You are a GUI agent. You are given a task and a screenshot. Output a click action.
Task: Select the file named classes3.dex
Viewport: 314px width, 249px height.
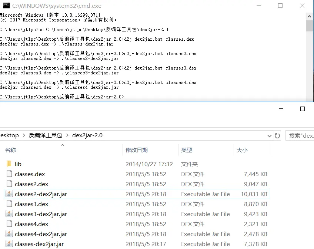pos(31,204)
